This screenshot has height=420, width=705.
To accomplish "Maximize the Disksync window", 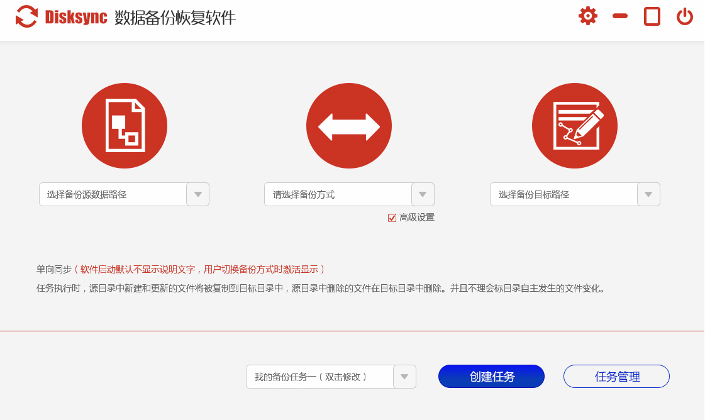I will pyautogui.click(x=652, y=16).
